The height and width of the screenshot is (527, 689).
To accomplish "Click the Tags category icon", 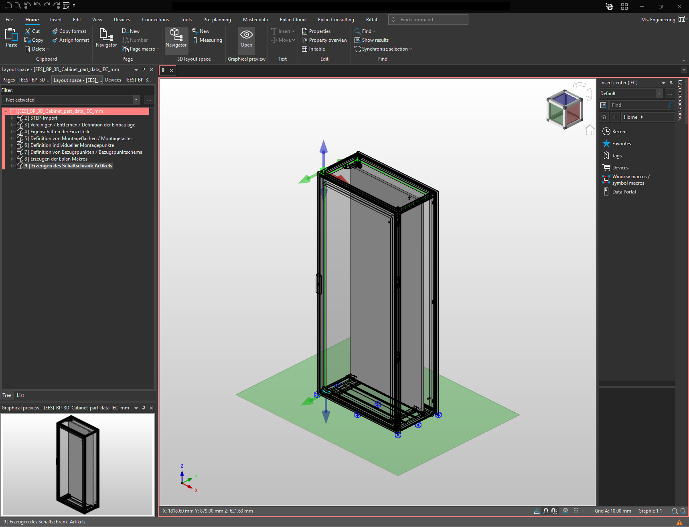I will pyautogui.click(x=606, y=156).
